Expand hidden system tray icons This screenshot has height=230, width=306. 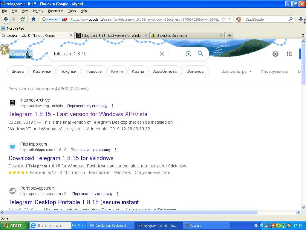pyautogui.click(x=262, y=226)
